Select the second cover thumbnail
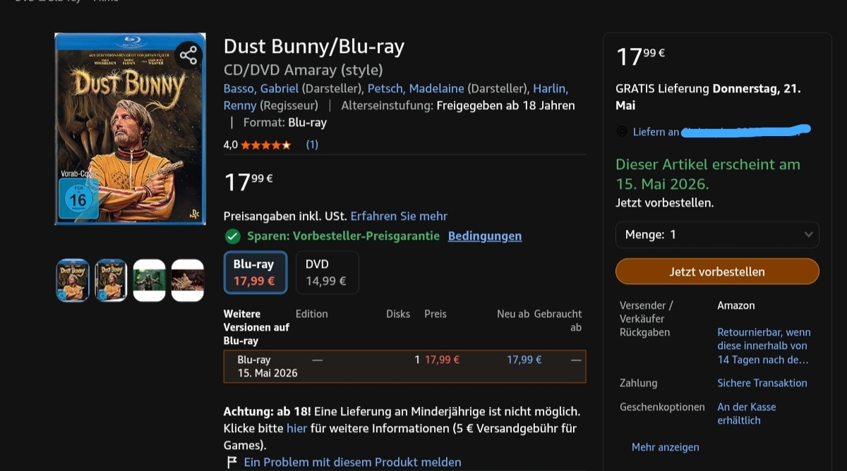847x471 pixels. coord(111,280)
